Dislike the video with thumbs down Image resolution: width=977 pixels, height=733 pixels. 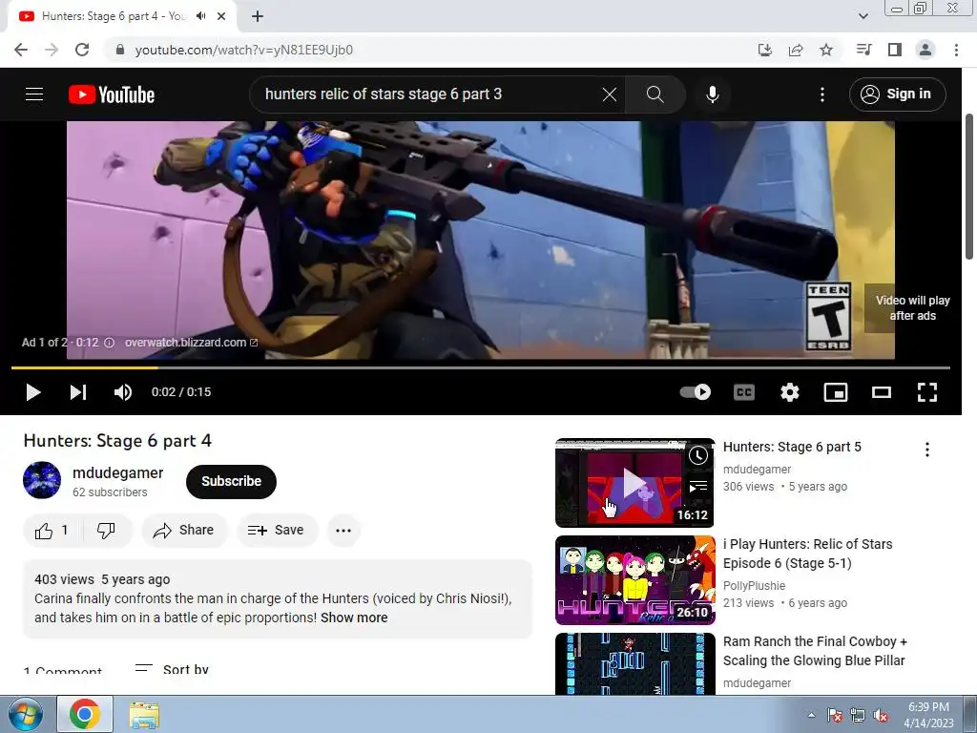(107, 531)
